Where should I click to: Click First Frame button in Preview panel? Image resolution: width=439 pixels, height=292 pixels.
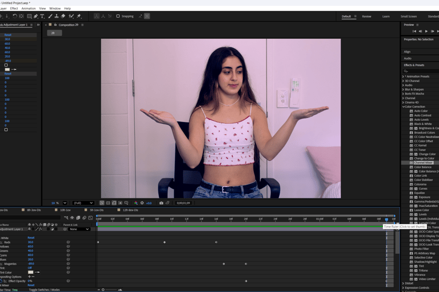pos(414,31)
